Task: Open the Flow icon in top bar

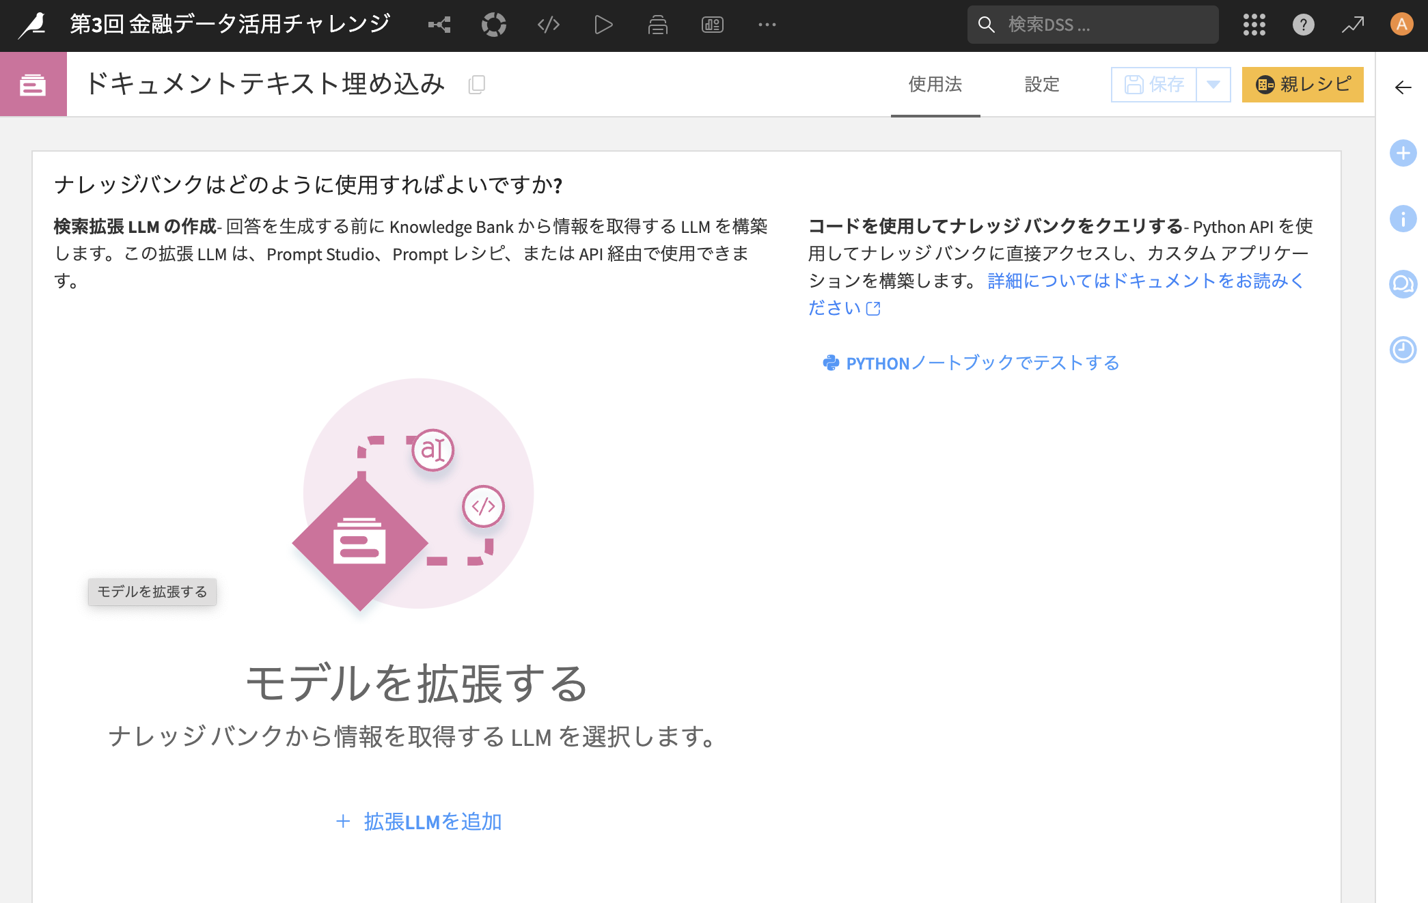Action: click(x=439, y=25)
